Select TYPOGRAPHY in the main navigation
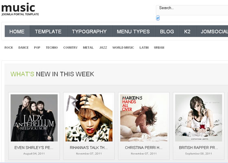 89,31
